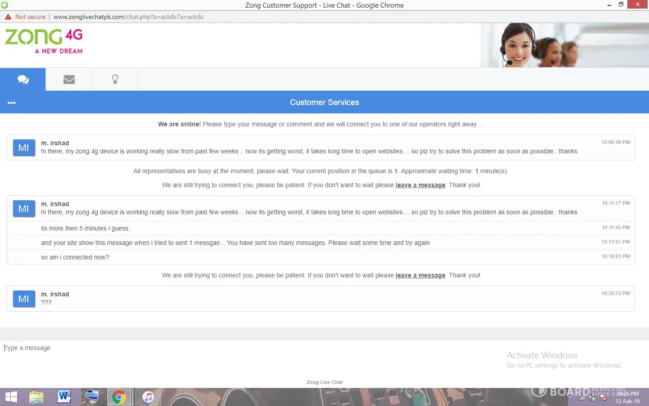649x406 pixels.
Task: Click the customer support agent banner image
Action: point(565,45)
